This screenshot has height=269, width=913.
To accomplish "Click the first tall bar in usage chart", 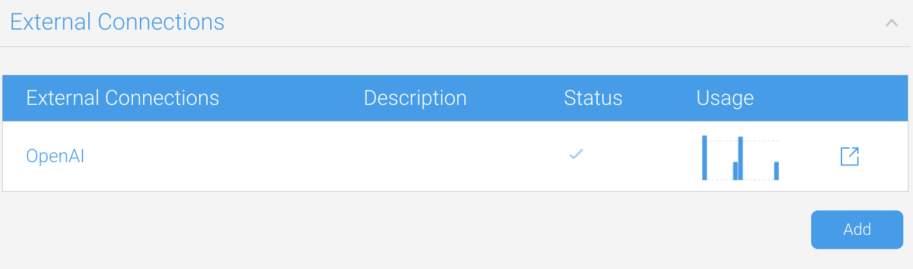I will coord(705,158).
